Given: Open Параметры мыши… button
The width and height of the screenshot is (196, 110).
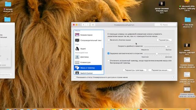Looking at the screenshot, I should click(160, 70).
